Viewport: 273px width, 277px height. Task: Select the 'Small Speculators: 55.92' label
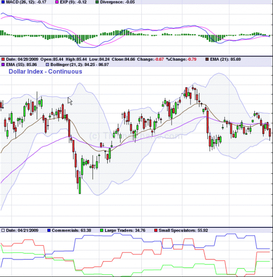[x=183, y=230]
